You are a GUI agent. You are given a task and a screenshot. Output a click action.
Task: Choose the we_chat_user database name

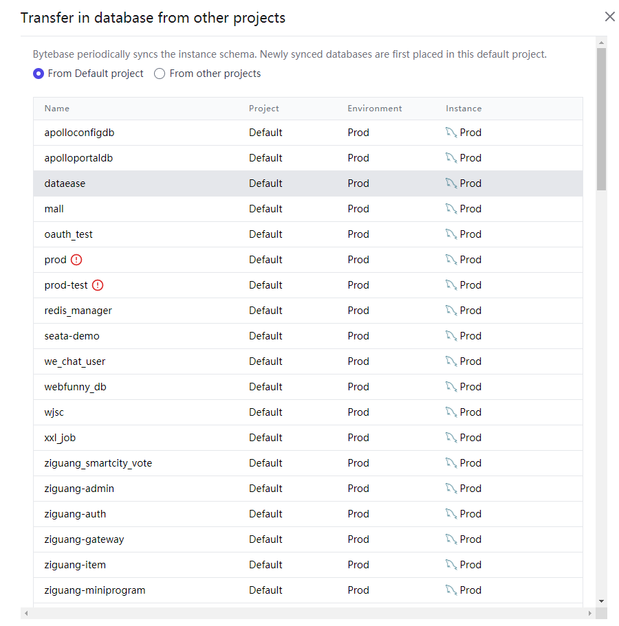point(75,361)
